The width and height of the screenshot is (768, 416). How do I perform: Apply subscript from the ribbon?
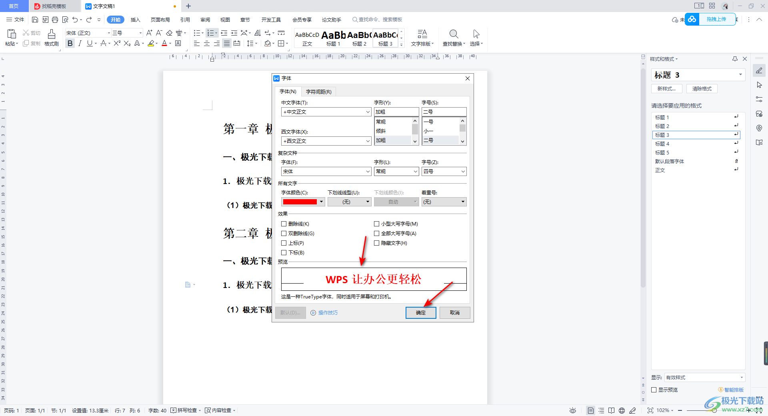(x=127, y=43)
